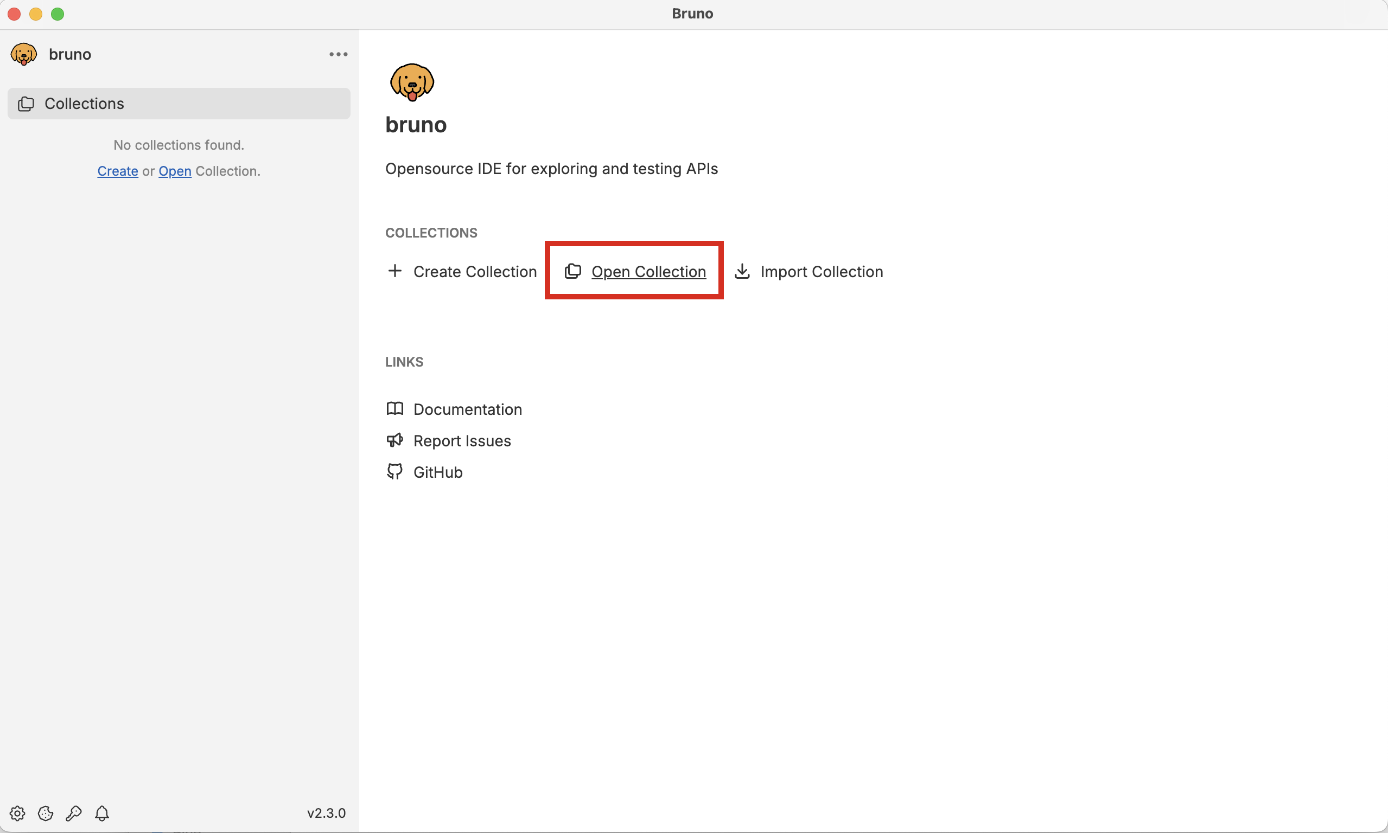Click the yellow minimize window button
The width and height of the screenshot is (1388, 833).
(x=36, y=14)
